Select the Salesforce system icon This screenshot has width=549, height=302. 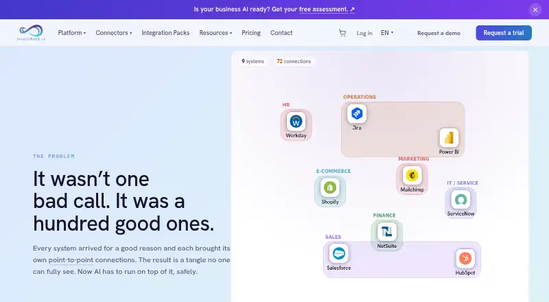coord(338,253)
